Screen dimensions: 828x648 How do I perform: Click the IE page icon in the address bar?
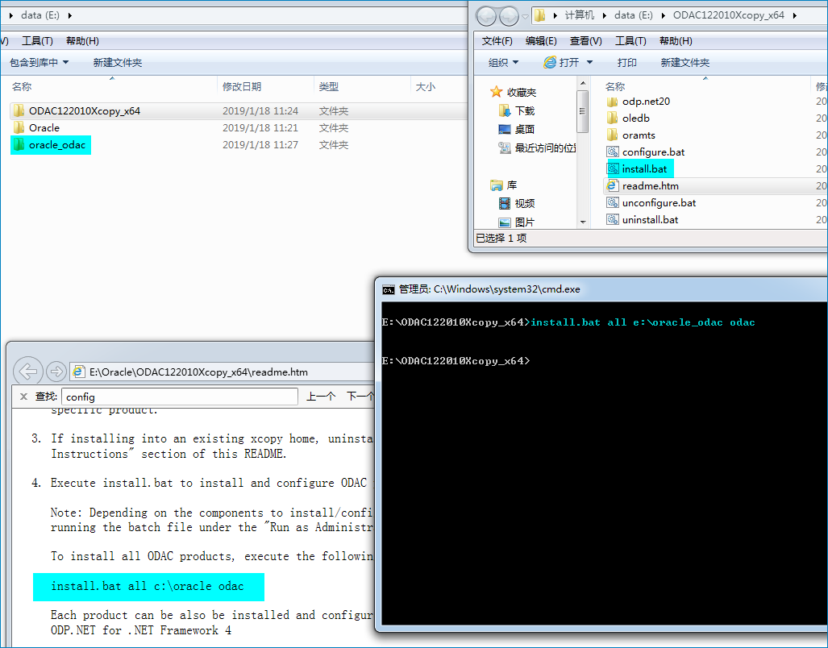coord(79,372)
